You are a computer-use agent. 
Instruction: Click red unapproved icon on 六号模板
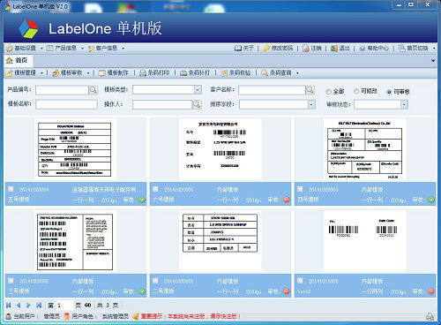[x=287, y=200]
